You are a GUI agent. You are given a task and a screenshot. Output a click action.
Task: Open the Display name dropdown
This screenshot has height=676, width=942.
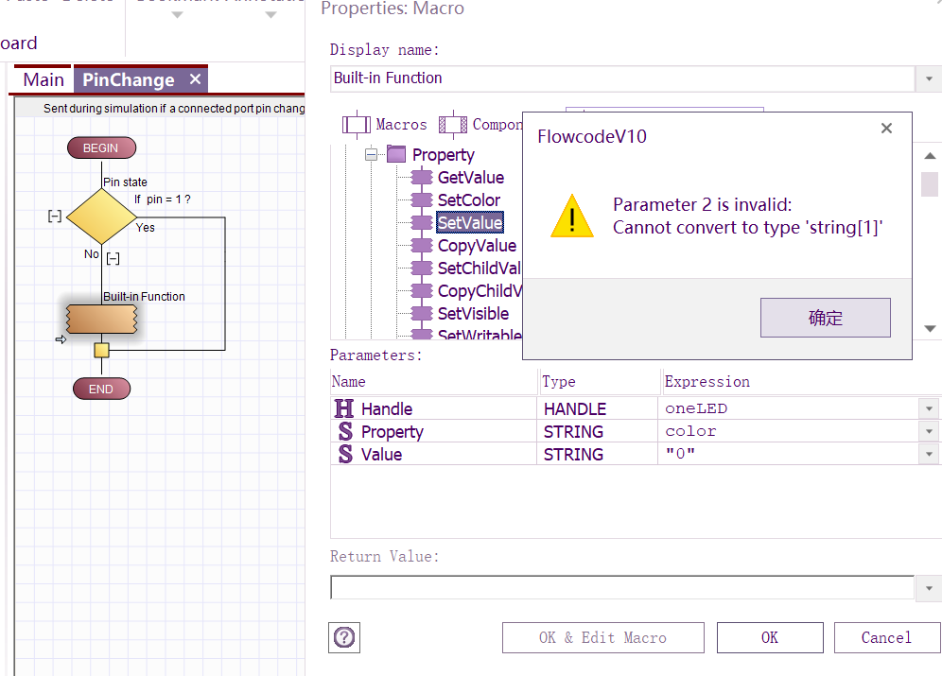(929, 78)
